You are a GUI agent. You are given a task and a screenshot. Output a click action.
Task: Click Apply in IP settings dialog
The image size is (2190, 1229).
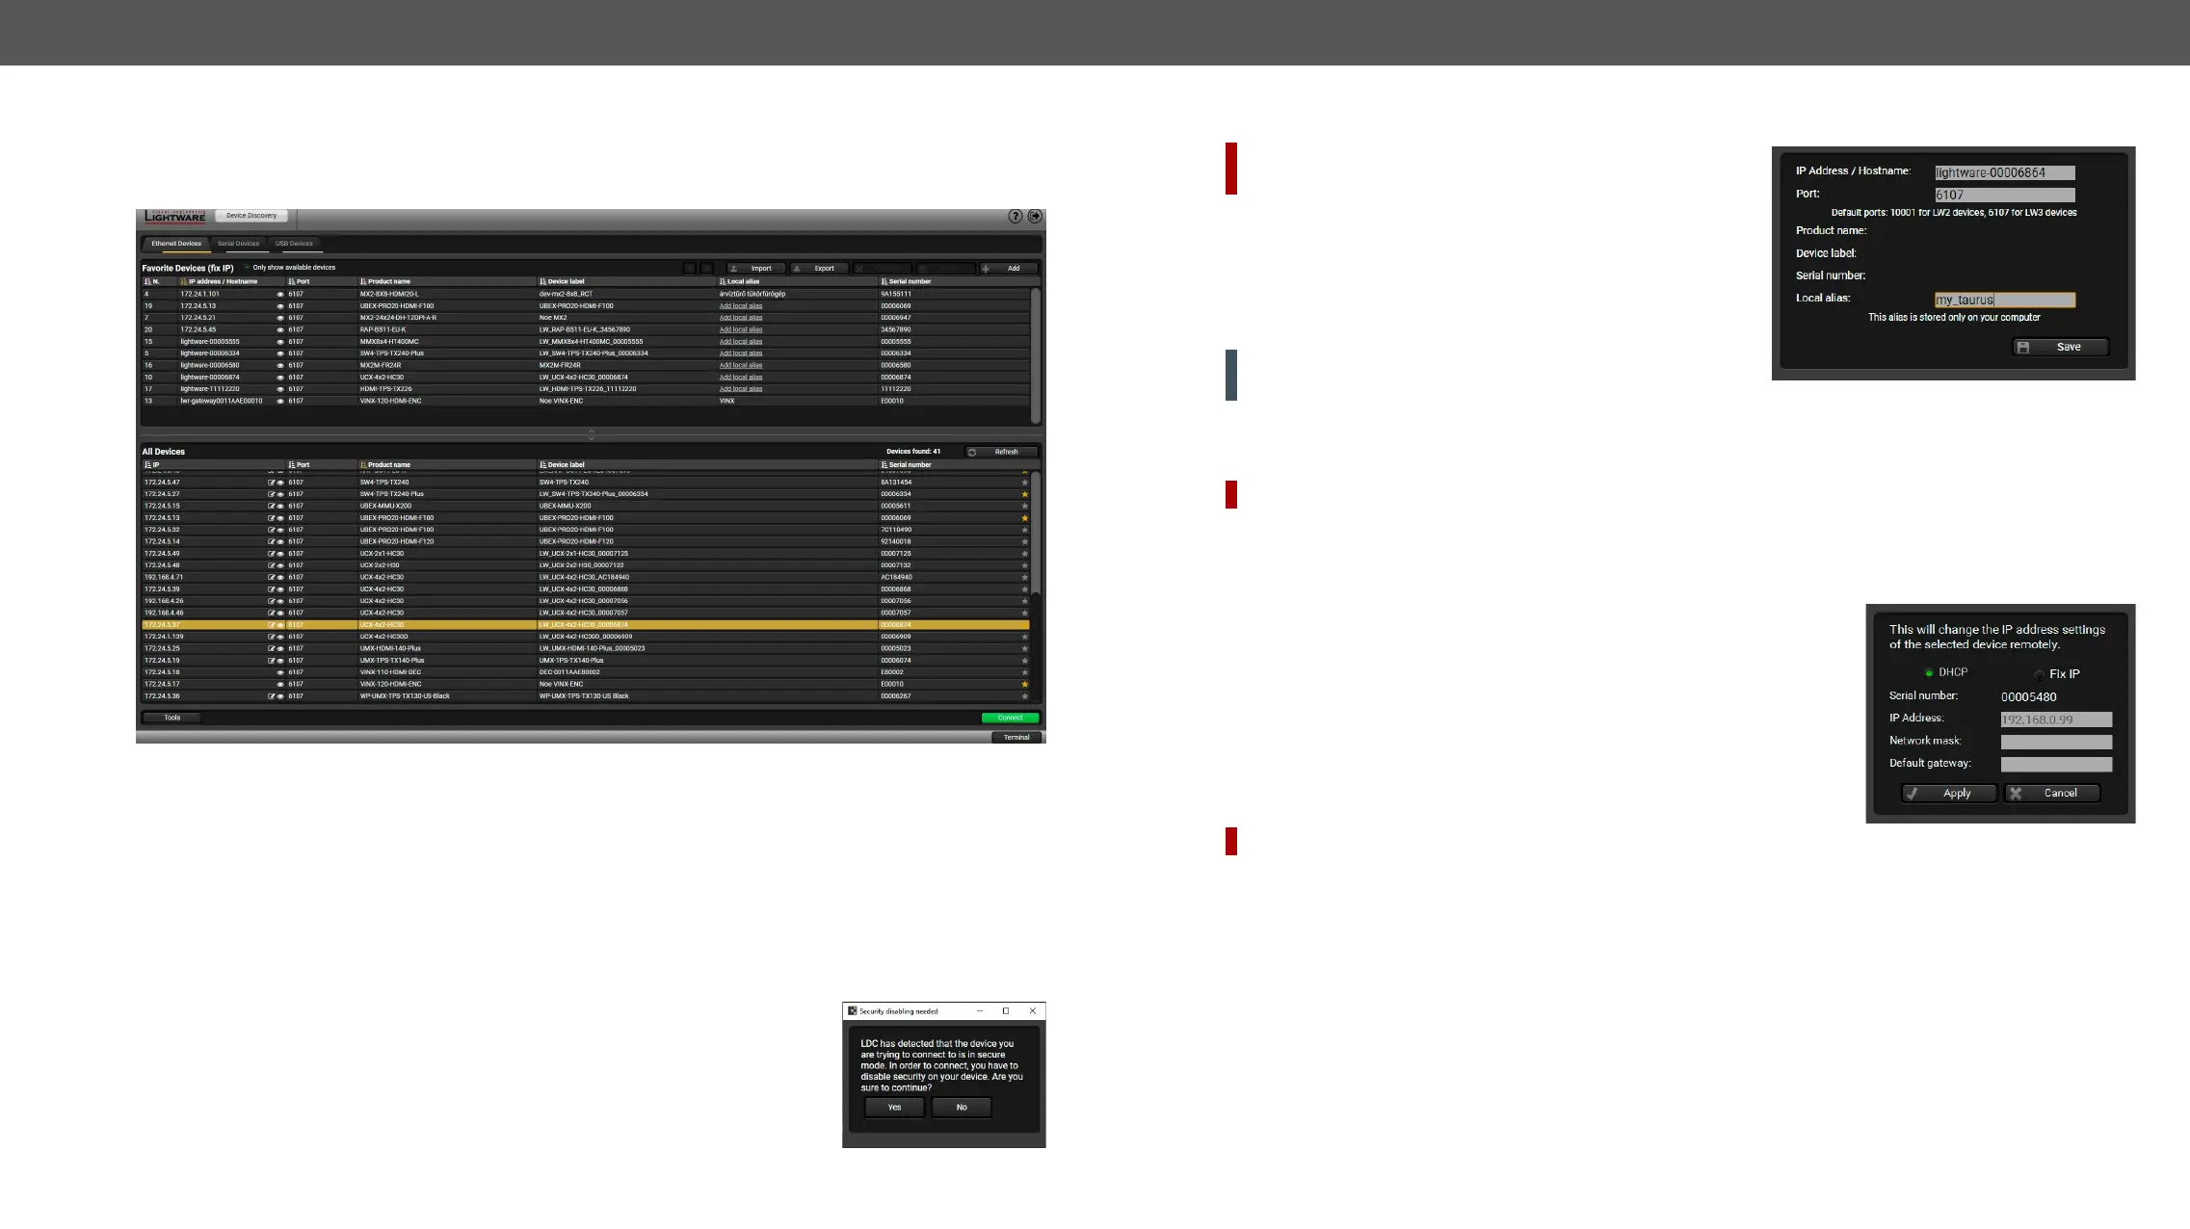click(x=1948, y=794)
